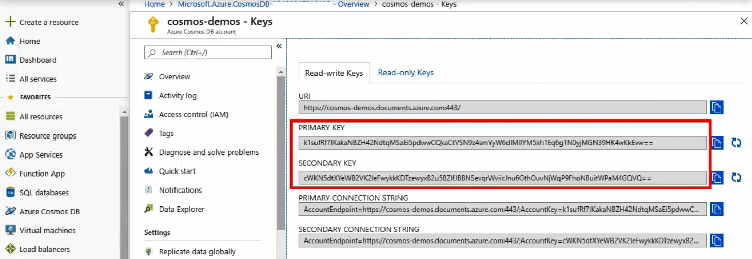752x259 pixels.
Task: Open Azure Cosmos DB from favorites
Action: [49, 212]
